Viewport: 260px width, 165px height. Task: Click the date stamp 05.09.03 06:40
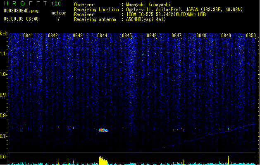point(21,19)
